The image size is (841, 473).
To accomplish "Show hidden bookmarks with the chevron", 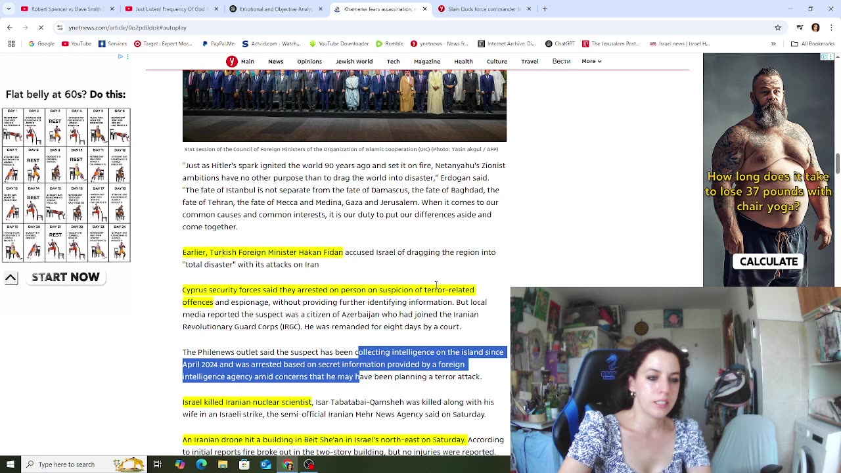I will click(773, 44).
